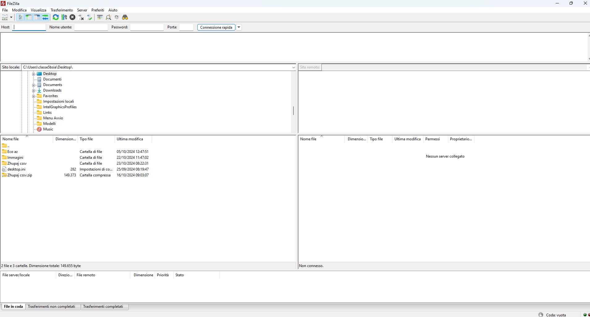Cancel the current operation
Image resolution: width=590 pixels, height=317 pixels.
pyautogui.click(x=72, y=17)
